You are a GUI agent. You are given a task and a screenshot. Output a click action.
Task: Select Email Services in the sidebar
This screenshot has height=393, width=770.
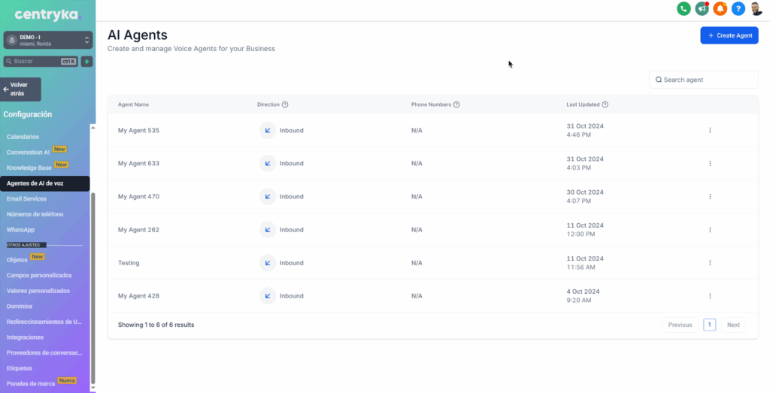click(26, 199)
